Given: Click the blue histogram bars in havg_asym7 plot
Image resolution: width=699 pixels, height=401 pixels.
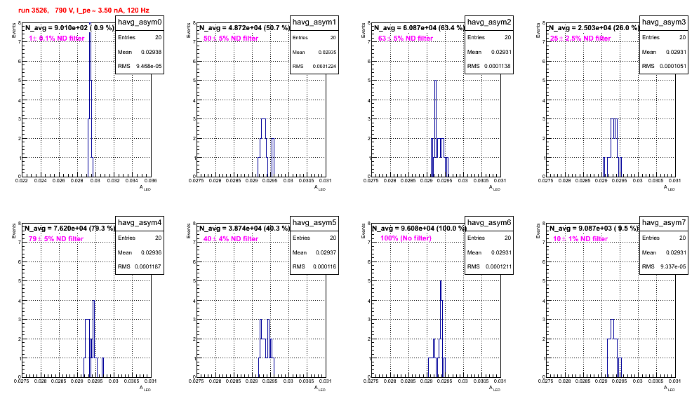Looking at the screenshot, I should point(613,350).
